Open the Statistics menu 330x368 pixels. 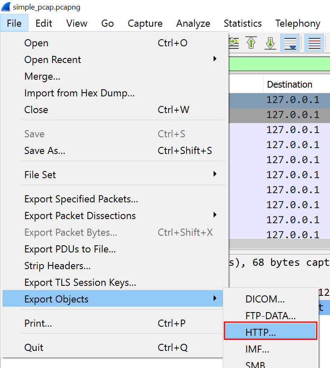click(242, 23)
